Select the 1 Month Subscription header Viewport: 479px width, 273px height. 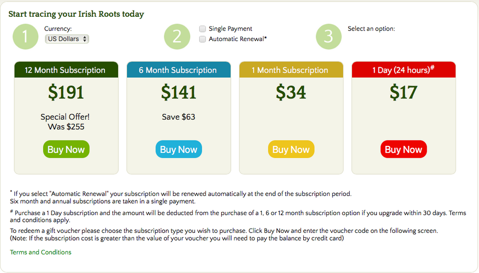coord(291,70)
